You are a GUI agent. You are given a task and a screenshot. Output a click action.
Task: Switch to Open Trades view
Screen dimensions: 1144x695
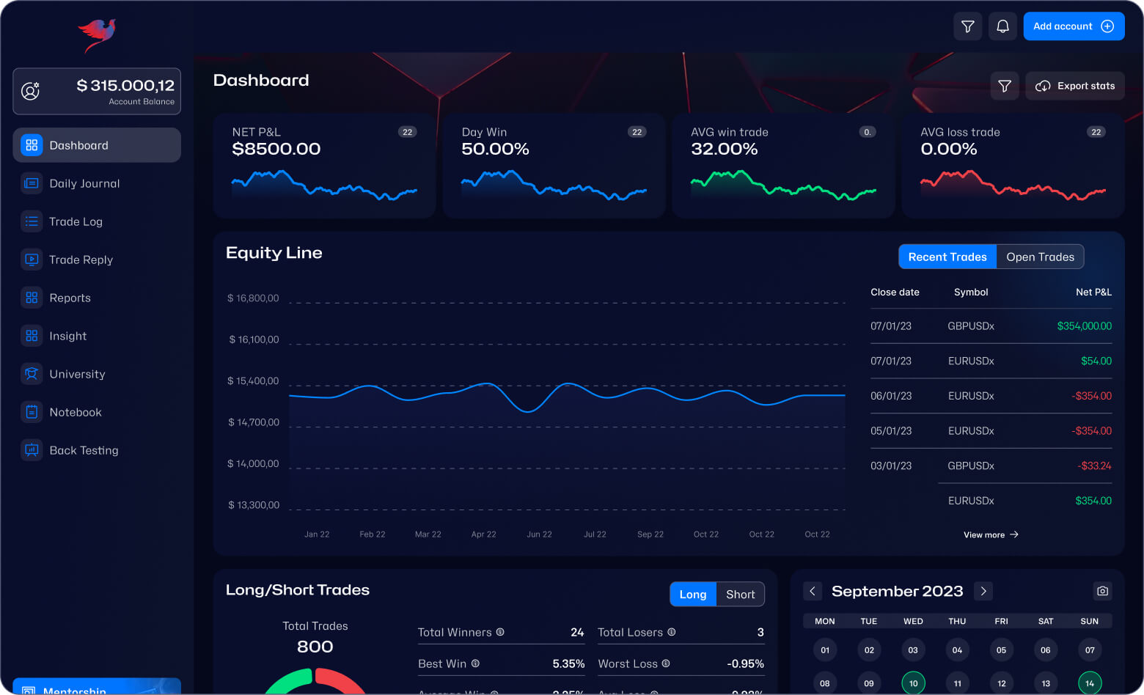tap(1040, 257)
